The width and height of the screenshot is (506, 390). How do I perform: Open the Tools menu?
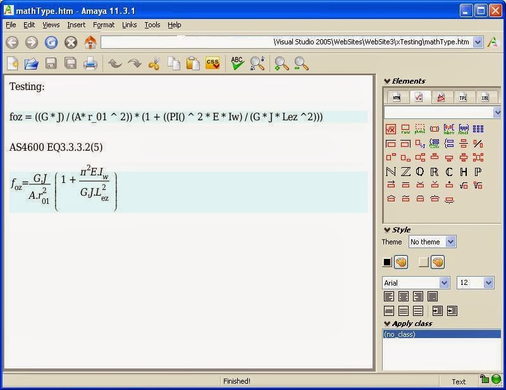pyautogui.click(x=152, y=25)
